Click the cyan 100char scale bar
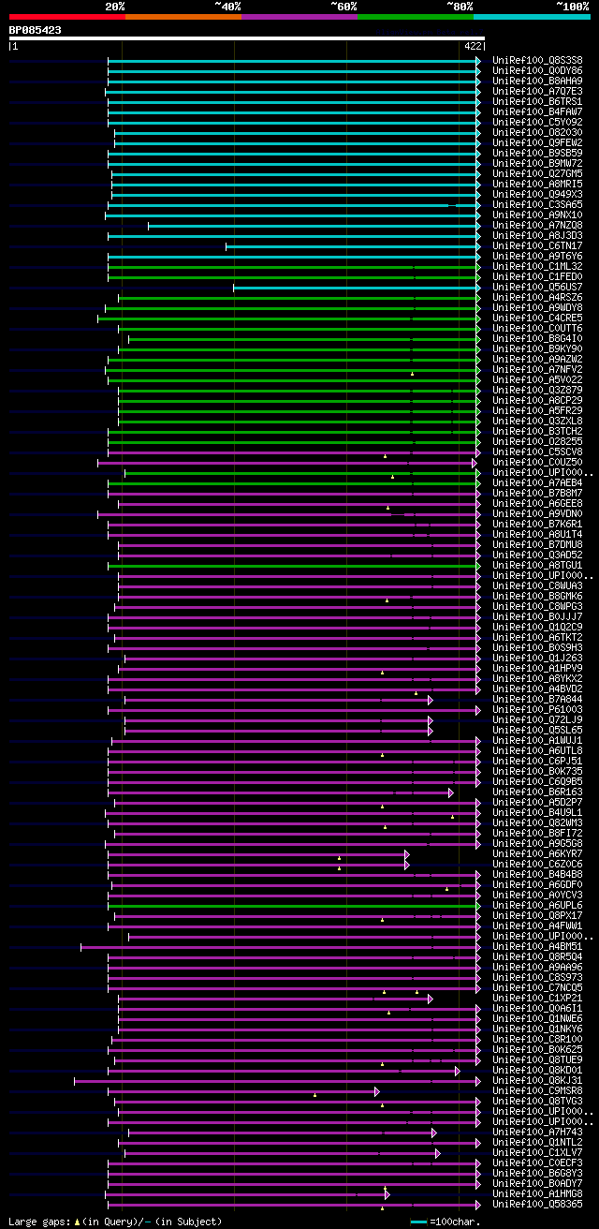599x1229 pixels. [418, 1222]
